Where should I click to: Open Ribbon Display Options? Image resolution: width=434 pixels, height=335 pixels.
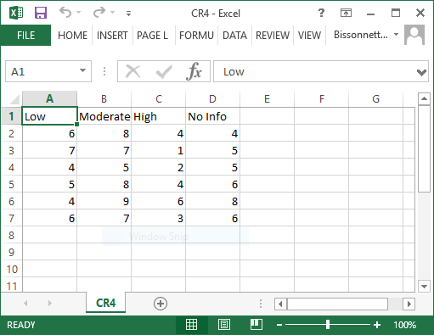coord(346,13)
